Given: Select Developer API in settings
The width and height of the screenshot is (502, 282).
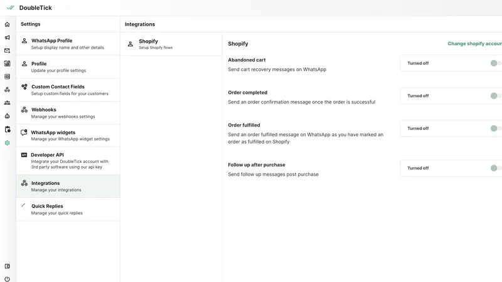Looking at the screenshot, I should [x=68, y=161].
